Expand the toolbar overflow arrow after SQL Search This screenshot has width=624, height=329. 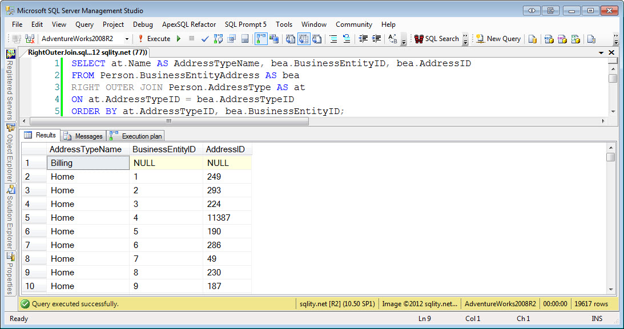465,39
